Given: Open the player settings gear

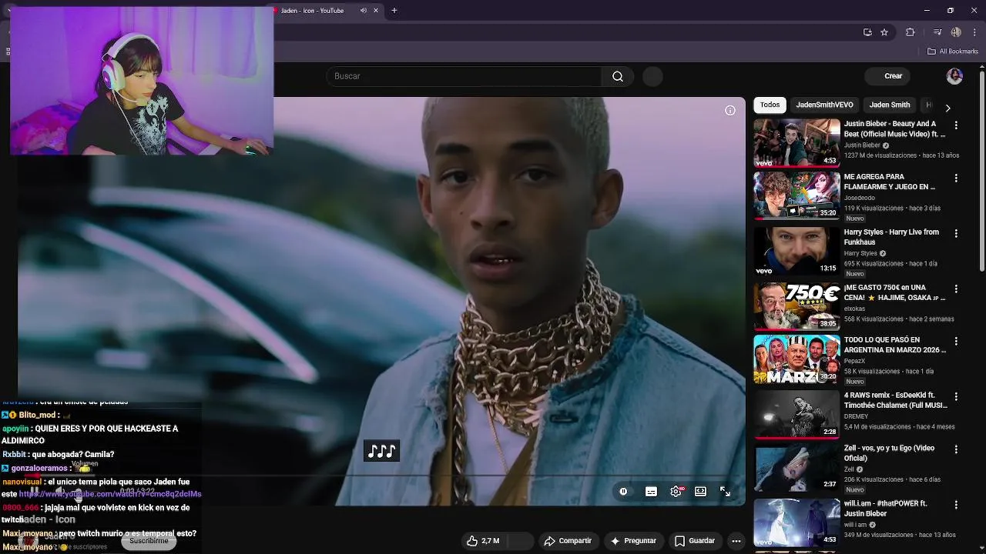Looking at the screenshot, I should coord(676,492).
